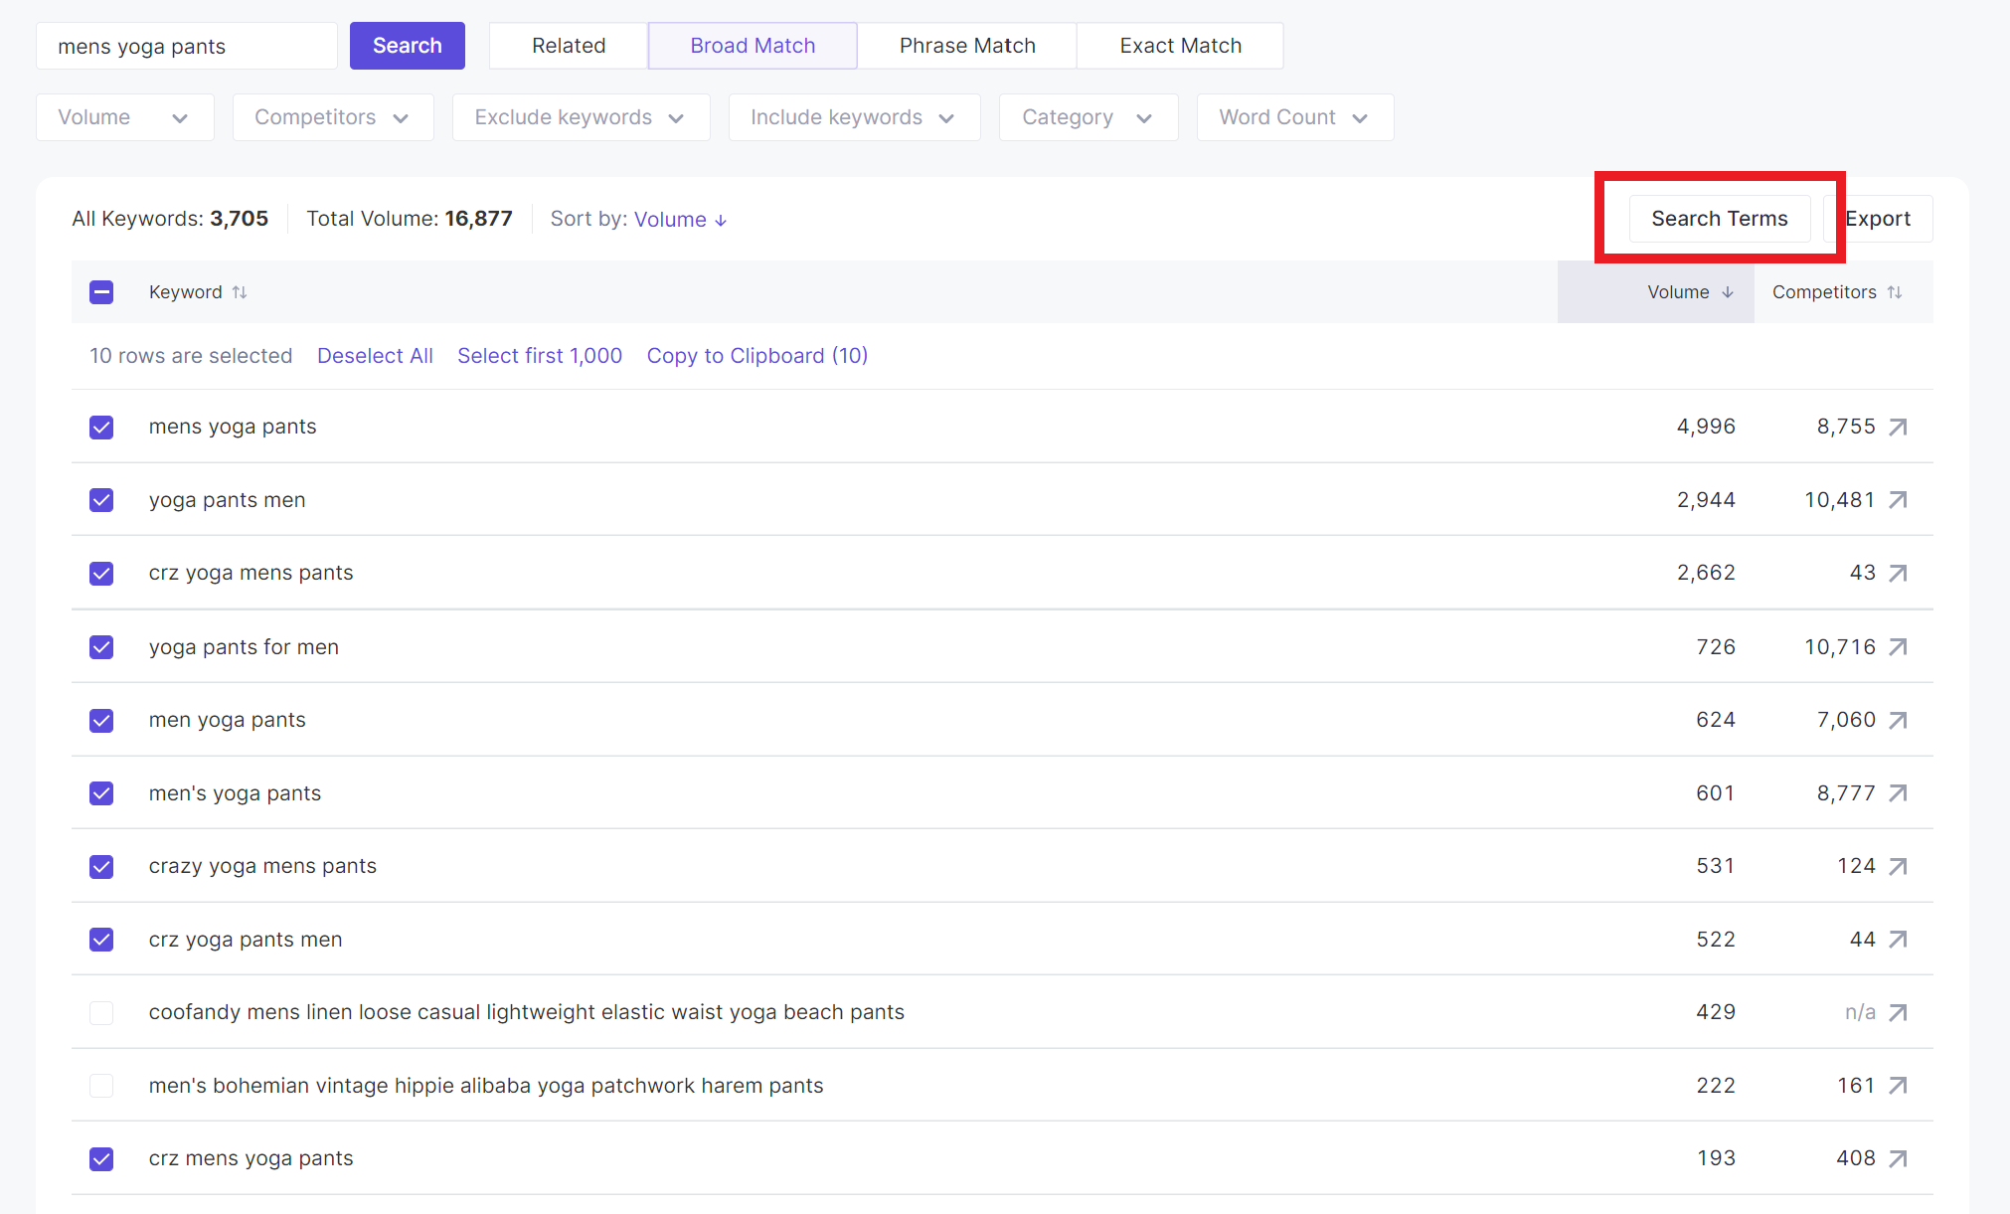Switch to the Phrase Match tab
Viewport: 2010px width, 1214px height.
[966, 46]
